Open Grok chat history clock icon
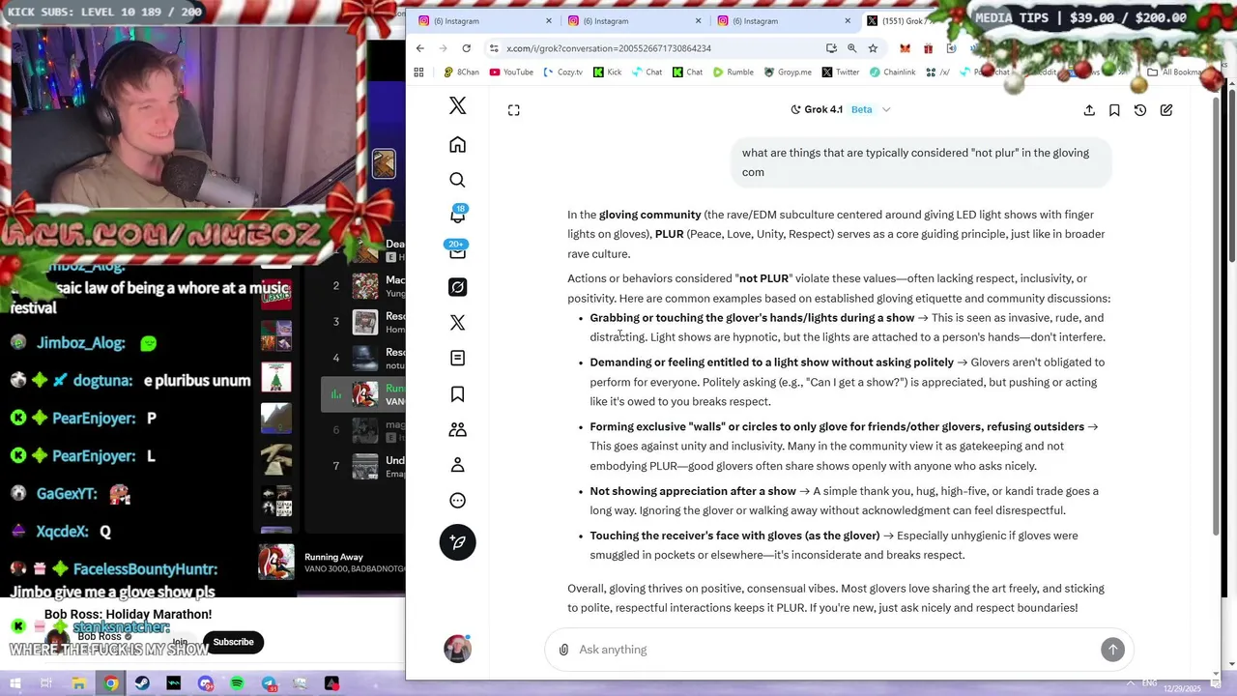The image size is (1237, 696). click(x=1140, y=110)
